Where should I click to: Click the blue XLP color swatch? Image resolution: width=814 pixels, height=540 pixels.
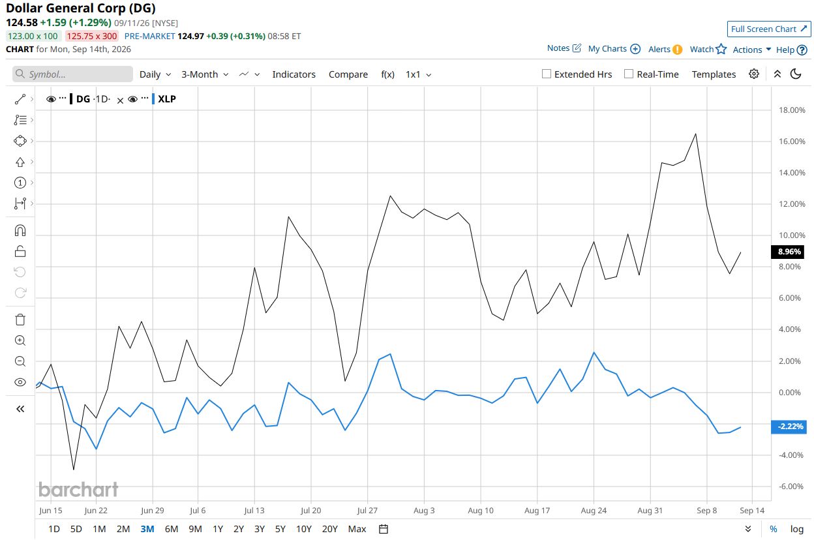click(x=153, y=99)
